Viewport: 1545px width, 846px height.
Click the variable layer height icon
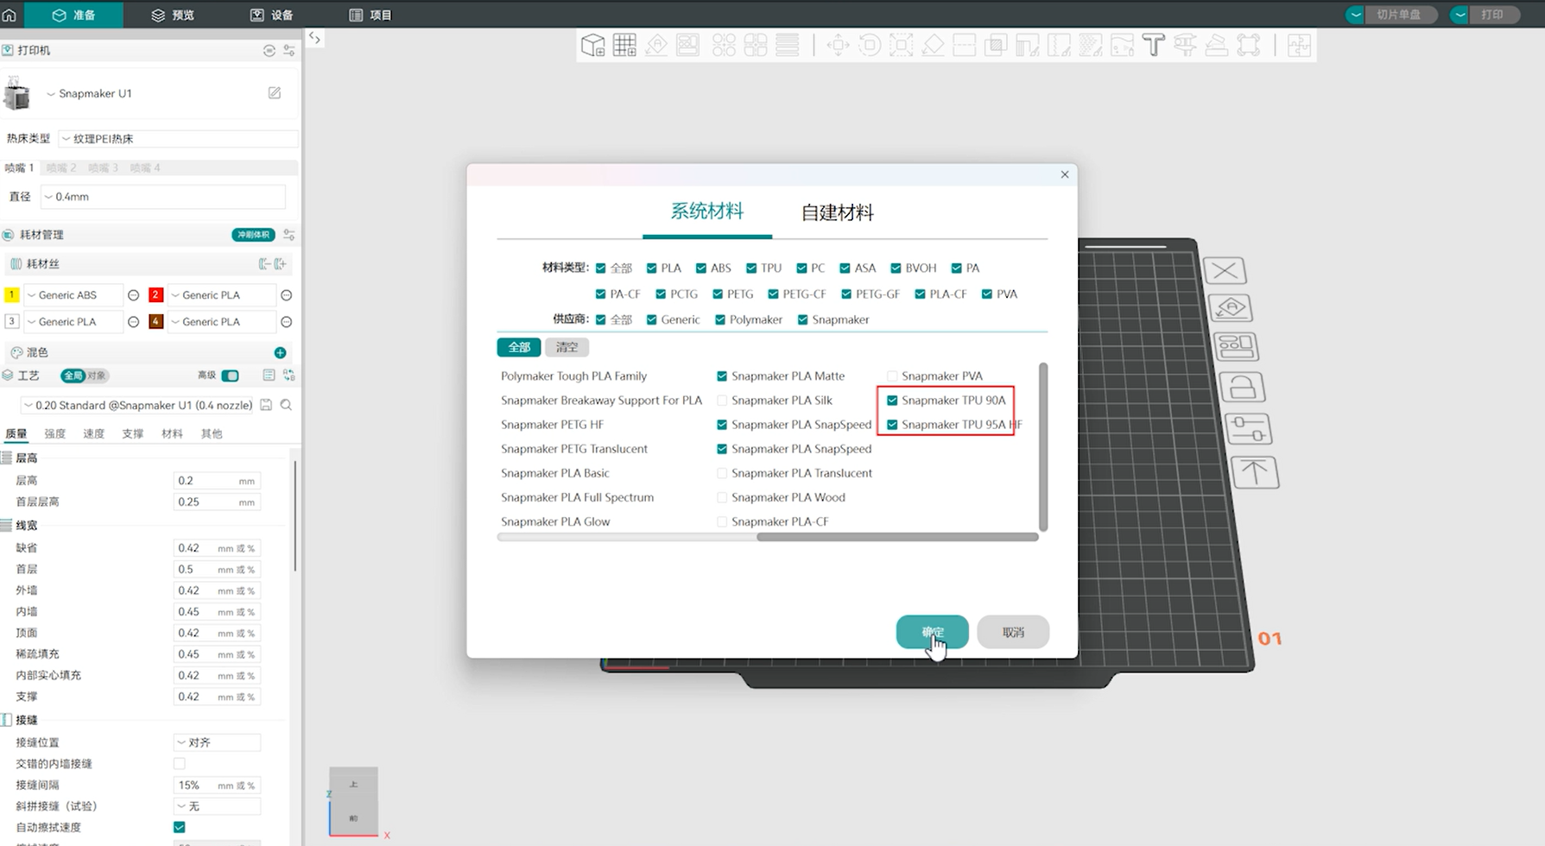(x=787, y=45)
